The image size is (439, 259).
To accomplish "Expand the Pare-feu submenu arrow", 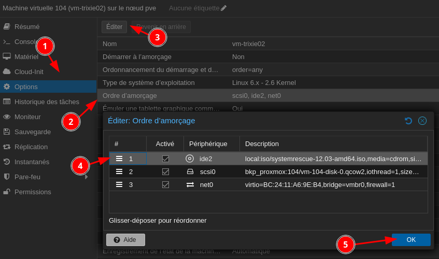I will [86, 177].
